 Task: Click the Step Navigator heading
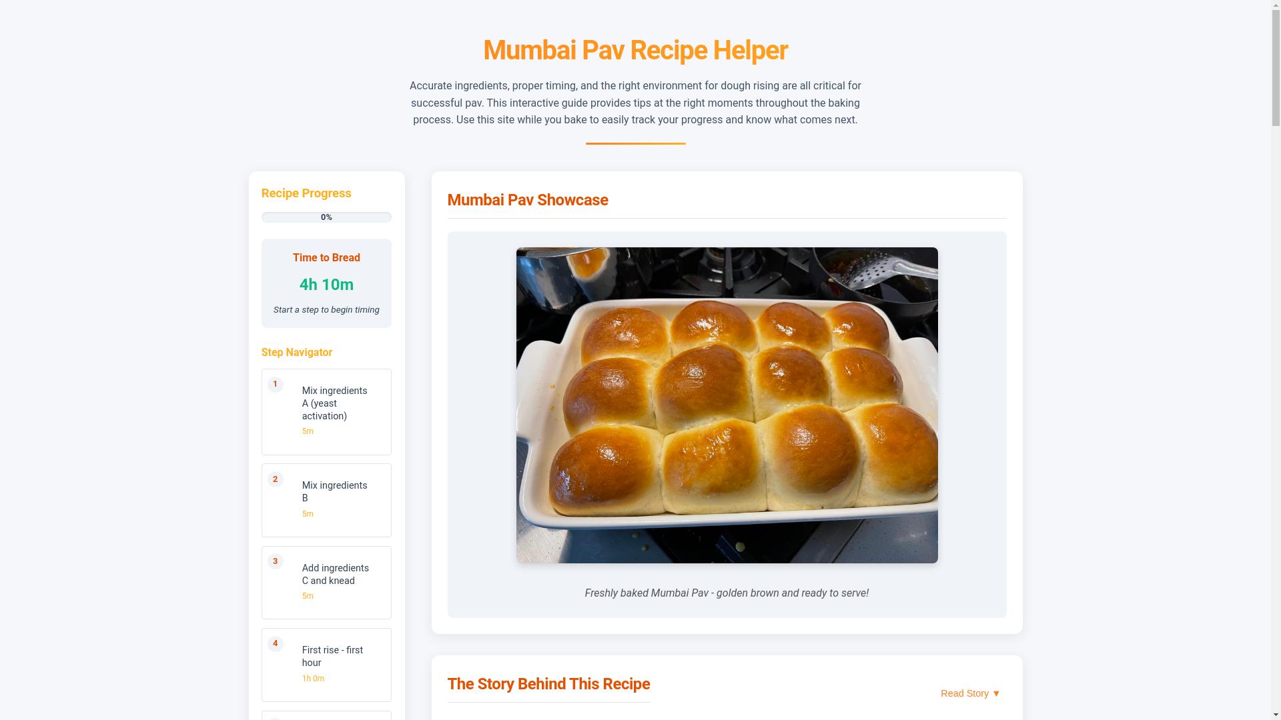pyautogui.click(x=297, y=353)
